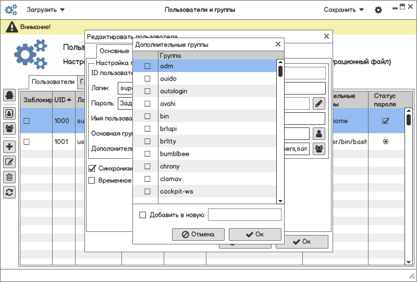Click the trash icon to delete user
Screen dimensions: 417x282
pos(9,177)
